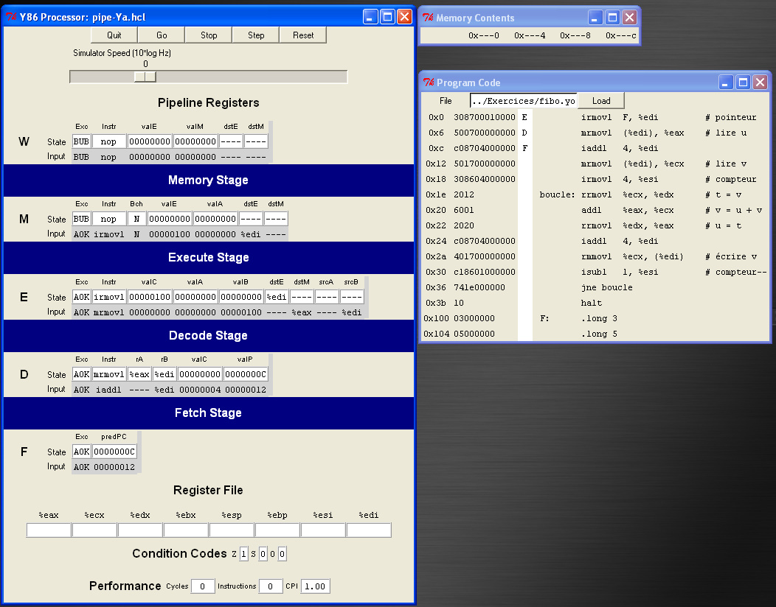Click the %ebx register value box
Screen dimensions: 776x607
coord(186,530)
